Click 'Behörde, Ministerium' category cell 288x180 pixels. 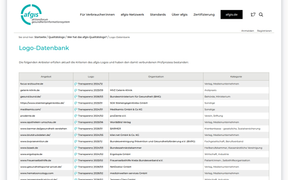pos(217,96)
